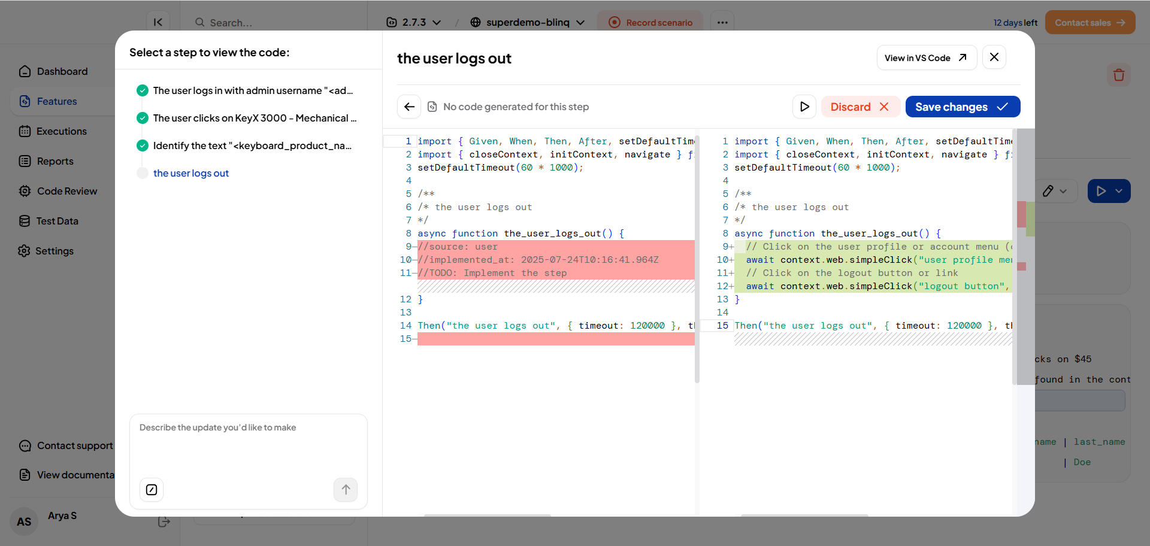The width and height of the screenshot is (1150, 546).
Task: Submit the update with the up arrow
Action: pos(346,490)
